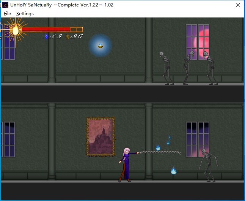
Task: Click the gold coin counter icon
Action: pos(68,36)
